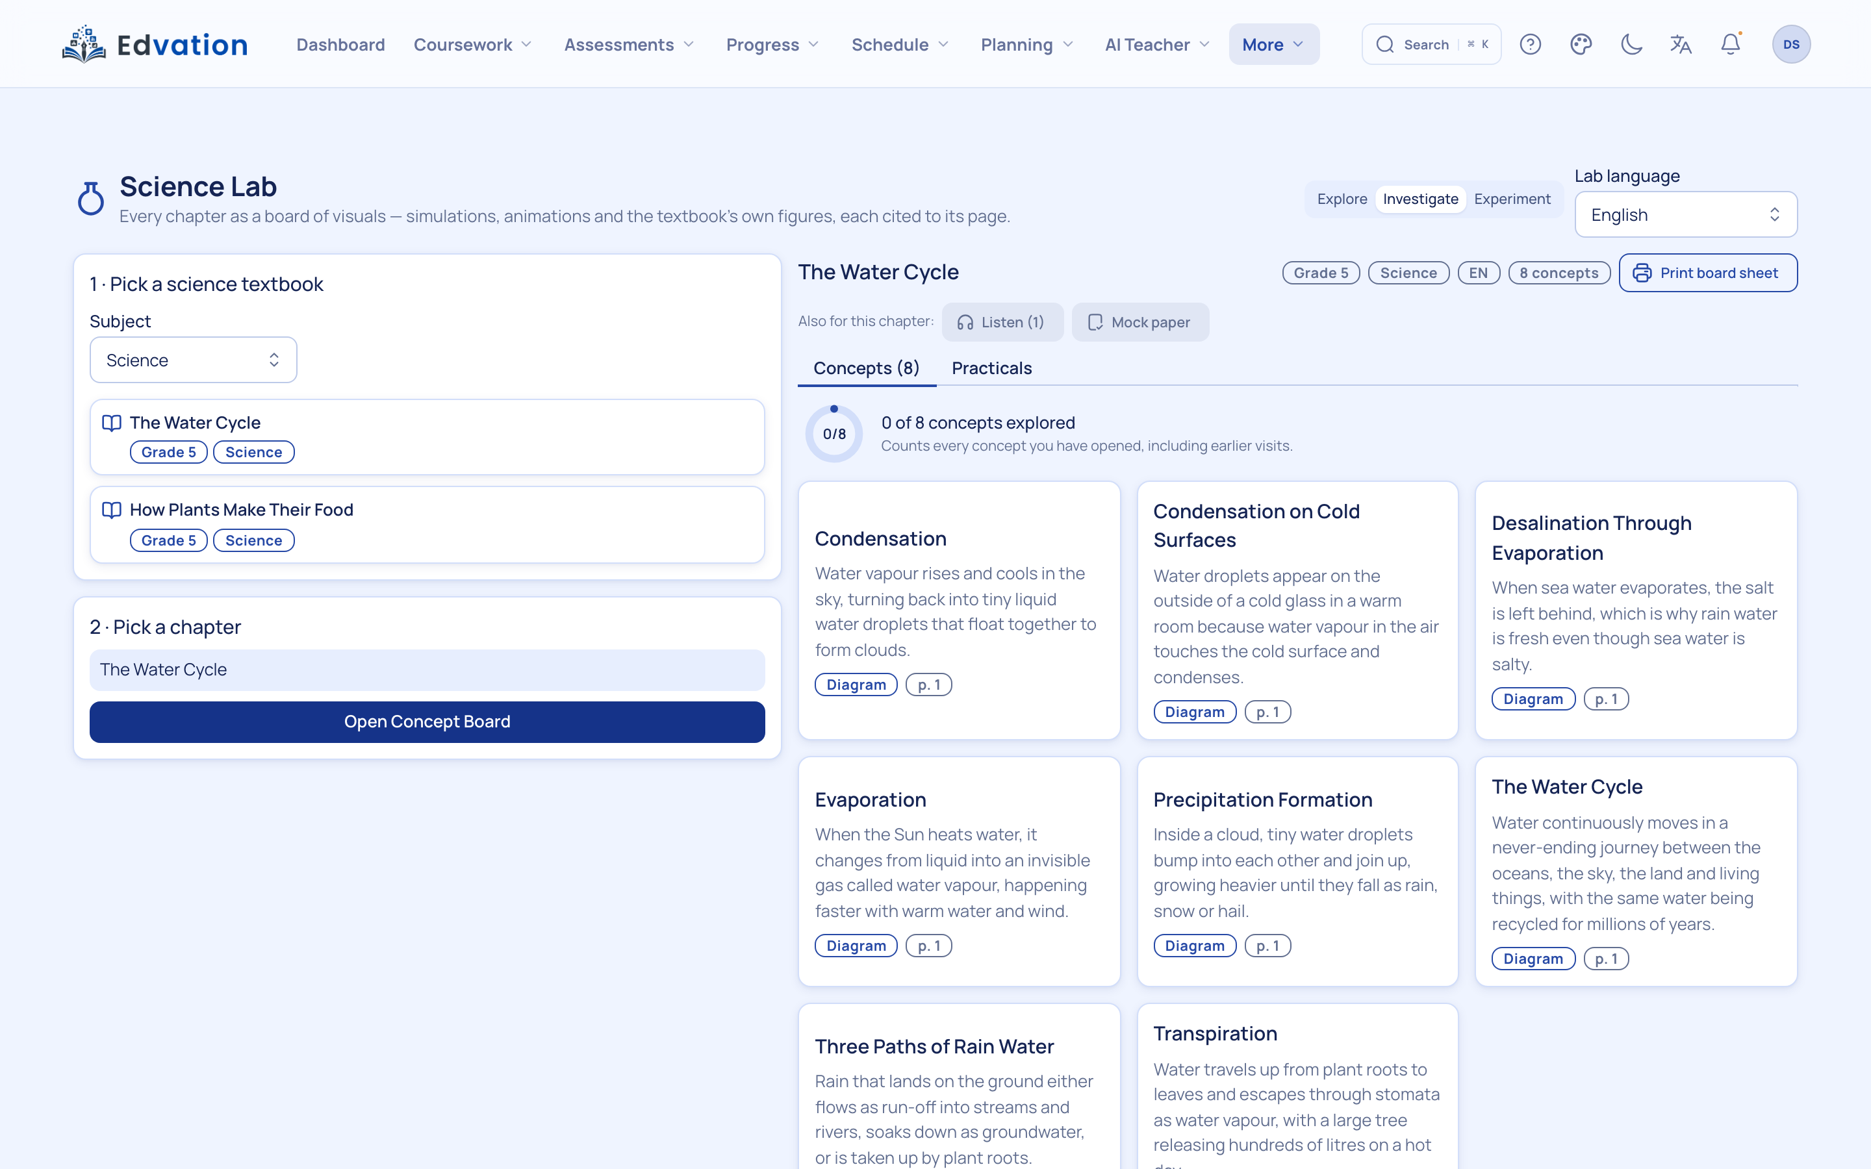Viewport: 1871px width, 1169px height.
Task: Switch to the Practicals tab
Action: point(991,368)
